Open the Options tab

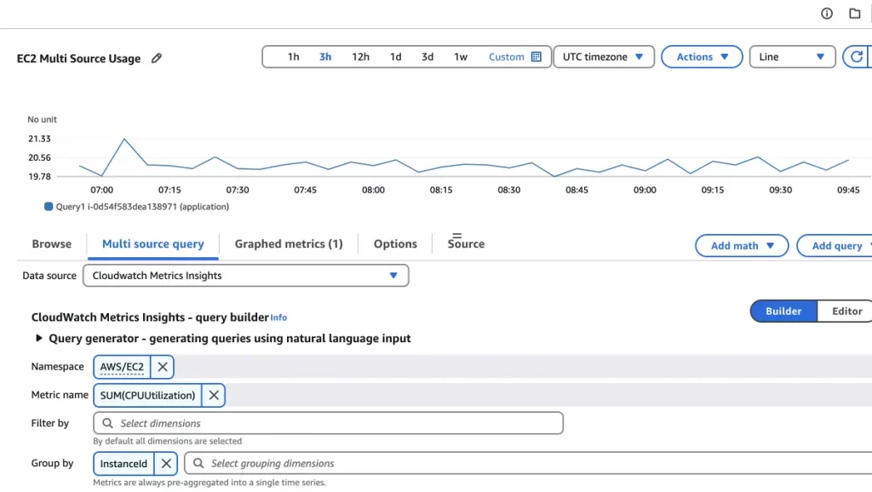click(x=395, y=244)
